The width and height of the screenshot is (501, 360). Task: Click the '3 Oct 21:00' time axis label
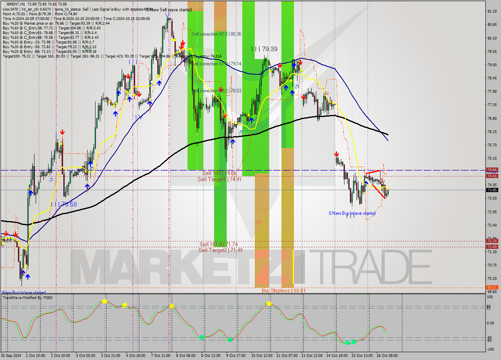pyautogui.click(x=111, y=355)
